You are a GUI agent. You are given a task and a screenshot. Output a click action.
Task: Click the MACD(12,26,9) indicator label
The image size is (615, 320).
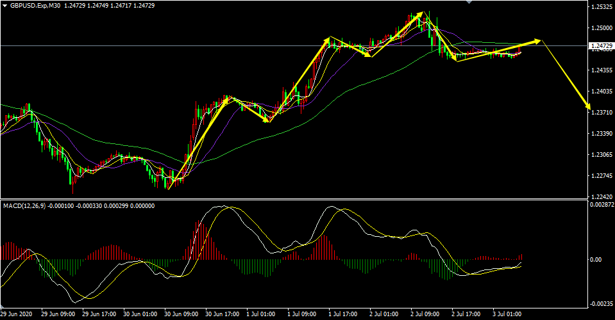pyautogui.click(x=24, y=206)
